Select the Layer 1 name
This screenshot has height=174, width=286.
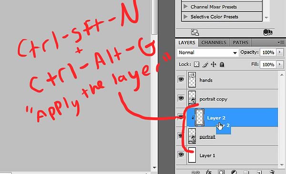207,155
